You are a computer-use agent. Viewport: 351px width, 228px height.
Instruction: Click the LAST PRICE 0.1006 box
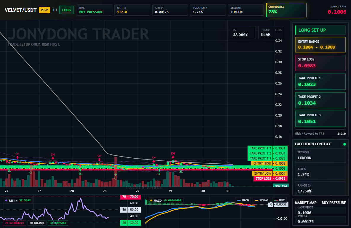click(x=320, y=210)
